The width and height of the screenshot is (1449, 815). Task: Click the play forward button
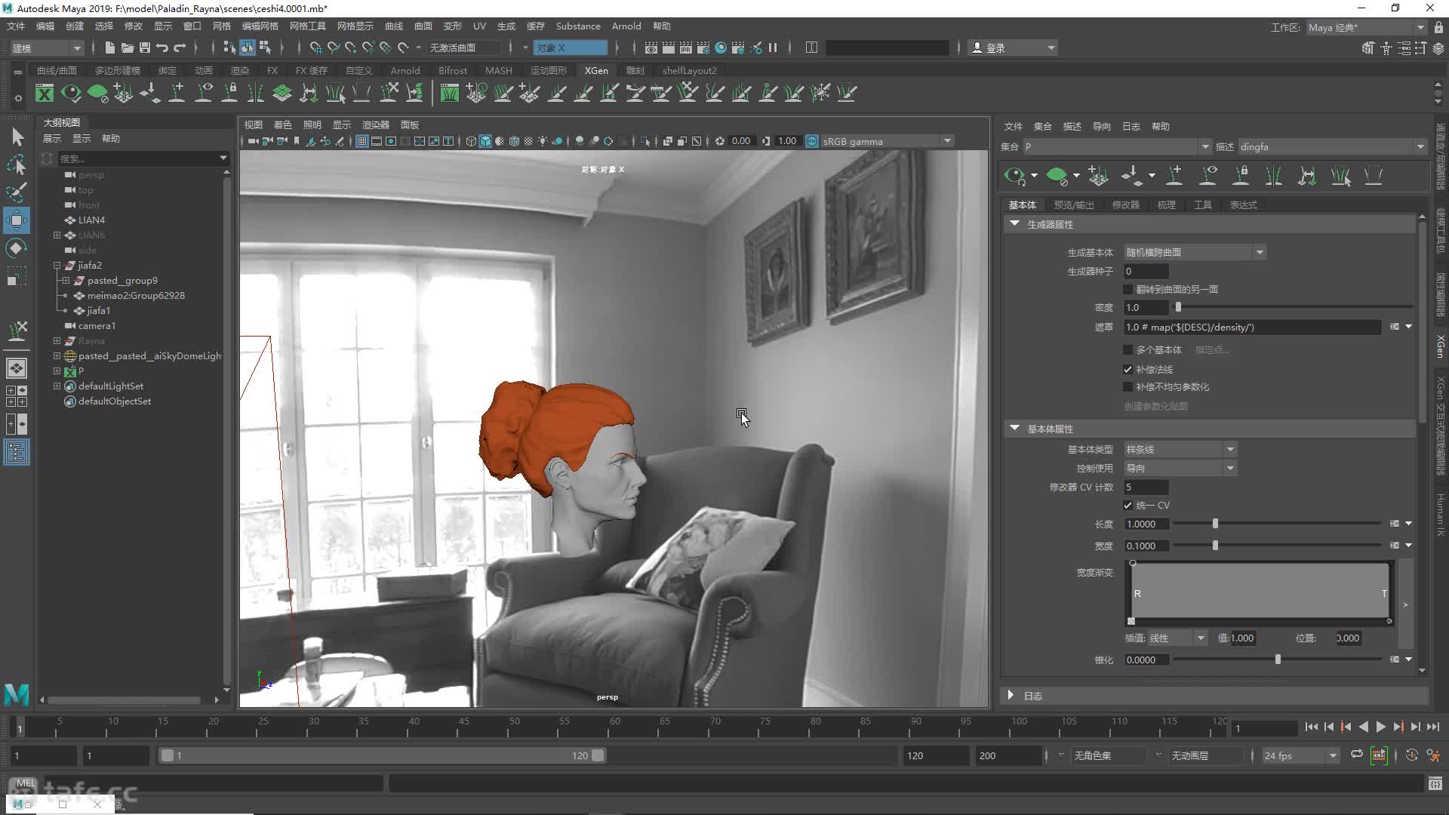pos(1381,727)
